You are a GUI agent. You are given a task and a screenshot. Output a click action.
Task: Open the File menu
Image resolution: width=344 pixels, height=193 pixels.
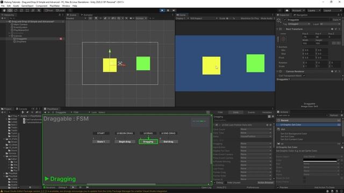point(3,6)
